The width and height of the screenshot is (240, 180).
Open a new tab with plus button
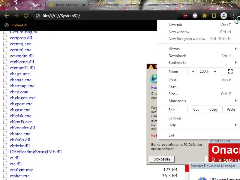click(181, 5)
